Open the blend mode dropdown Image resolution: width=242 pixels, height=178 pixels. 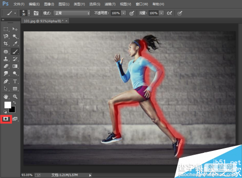point(72,13)
